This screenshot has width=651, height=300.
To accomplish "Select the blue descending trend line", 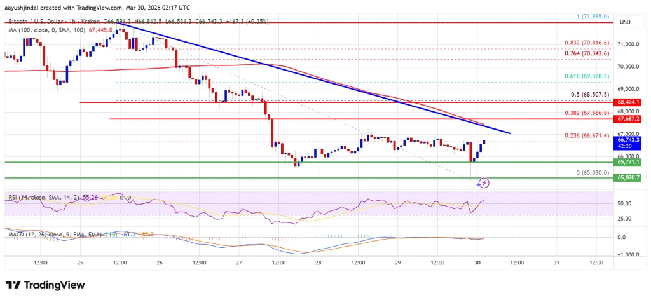I will (x=315, y=78).
